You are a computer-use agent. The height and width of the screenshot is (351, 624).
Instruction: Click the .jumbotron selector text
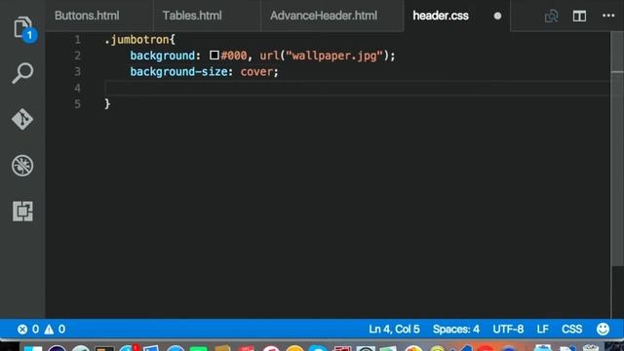[x=137, y=40]
